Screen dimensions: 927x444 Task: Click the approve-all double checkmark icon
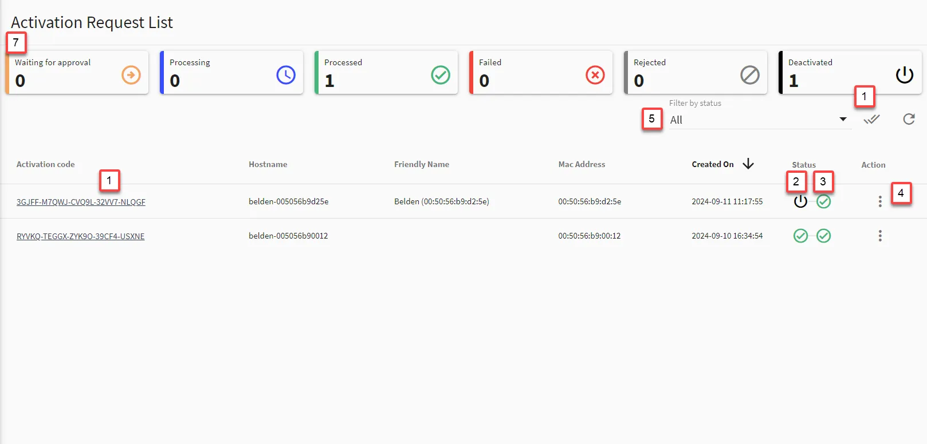pos(871,119)
